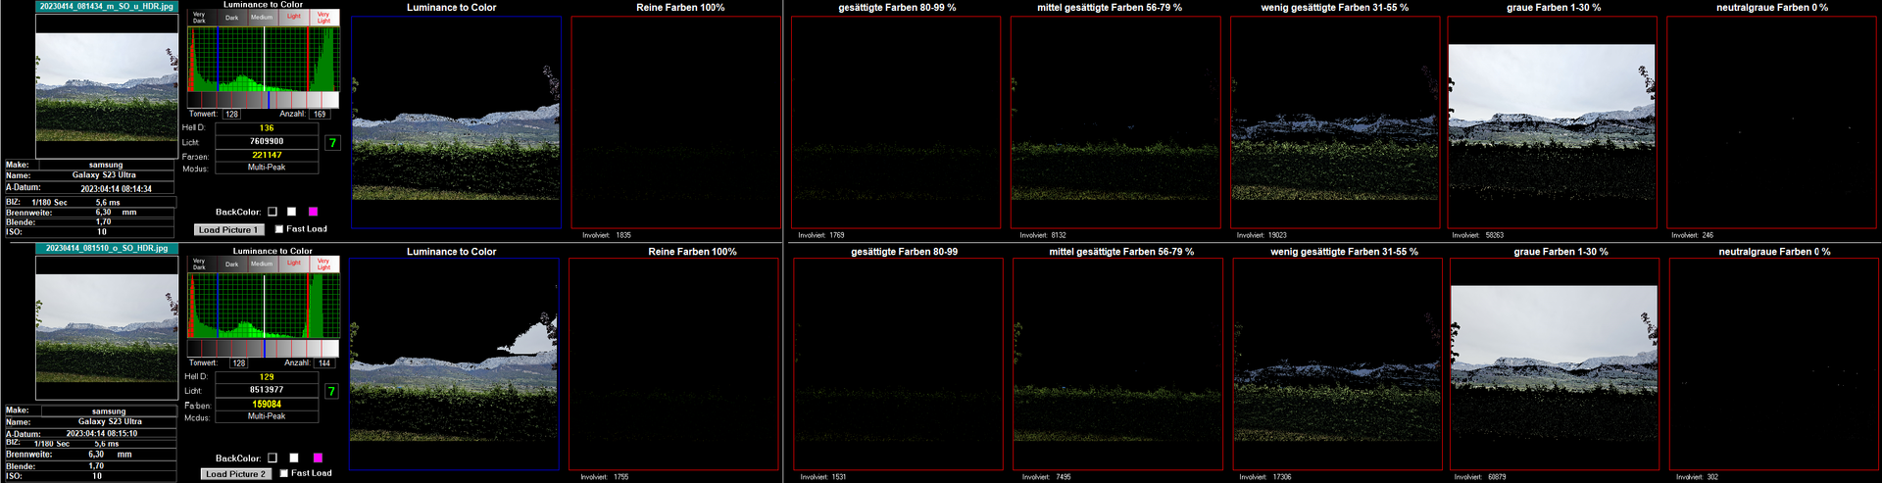Click thumbnail of 20230414_081510_o_SO_HDR.jpg
The width and height of the screenshot is (1882, 483).
(x=107, y=327)
